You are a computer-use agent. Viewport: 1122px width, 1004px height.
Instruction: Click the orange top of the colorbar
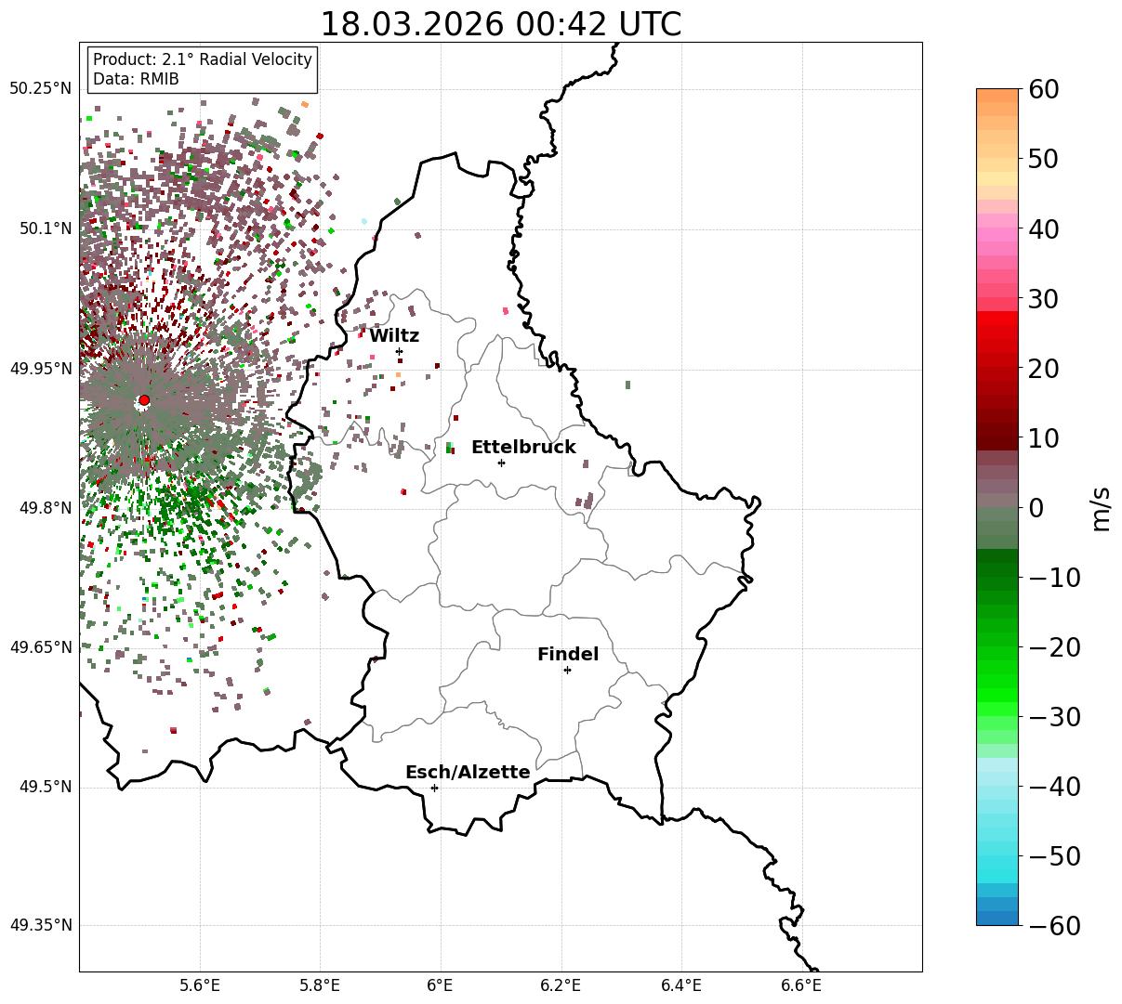[x=997, y=97]
